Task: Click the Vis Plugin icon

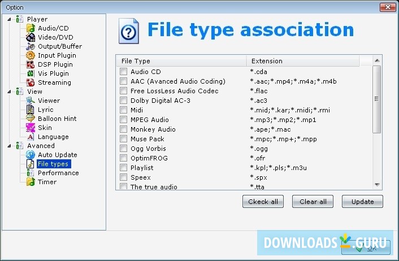Action: 31,73
